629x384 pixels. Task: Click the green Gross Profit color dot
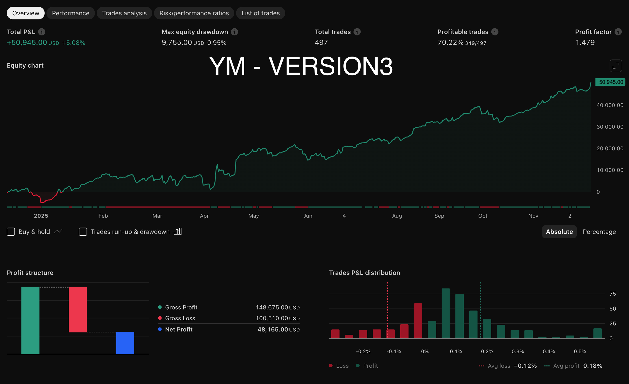coord(160,308)
